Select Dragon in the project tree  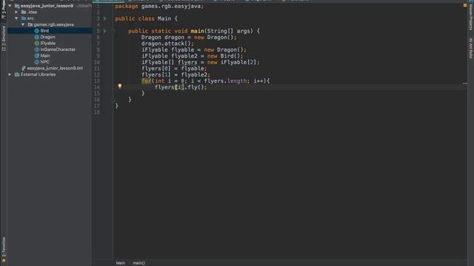[47, 37]
